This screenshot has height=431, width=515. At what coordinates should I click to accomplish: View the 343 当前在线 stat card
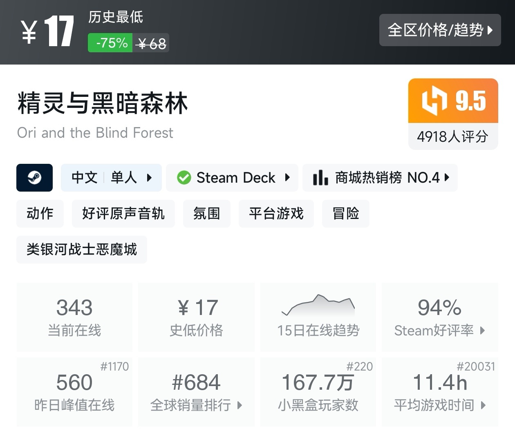[74, 317]
